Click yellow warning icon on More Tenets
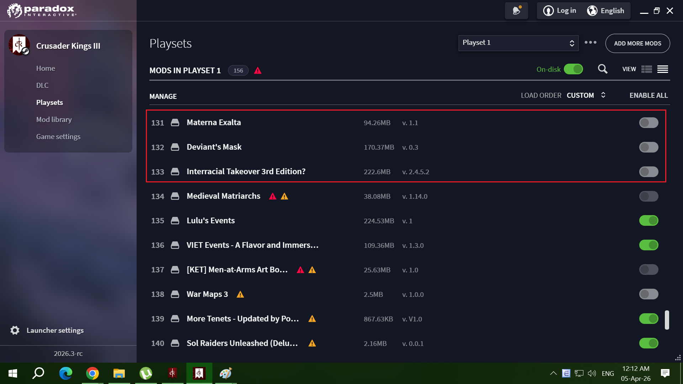The width and height of the screenshot is (683, 384). 312,319
